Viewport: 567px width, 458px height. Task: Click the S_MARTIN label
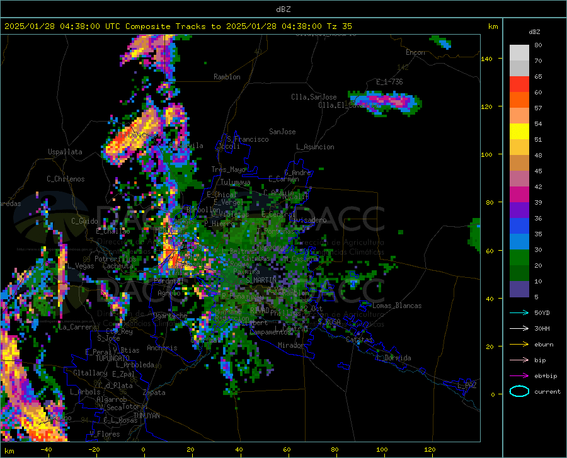point(261,280)
